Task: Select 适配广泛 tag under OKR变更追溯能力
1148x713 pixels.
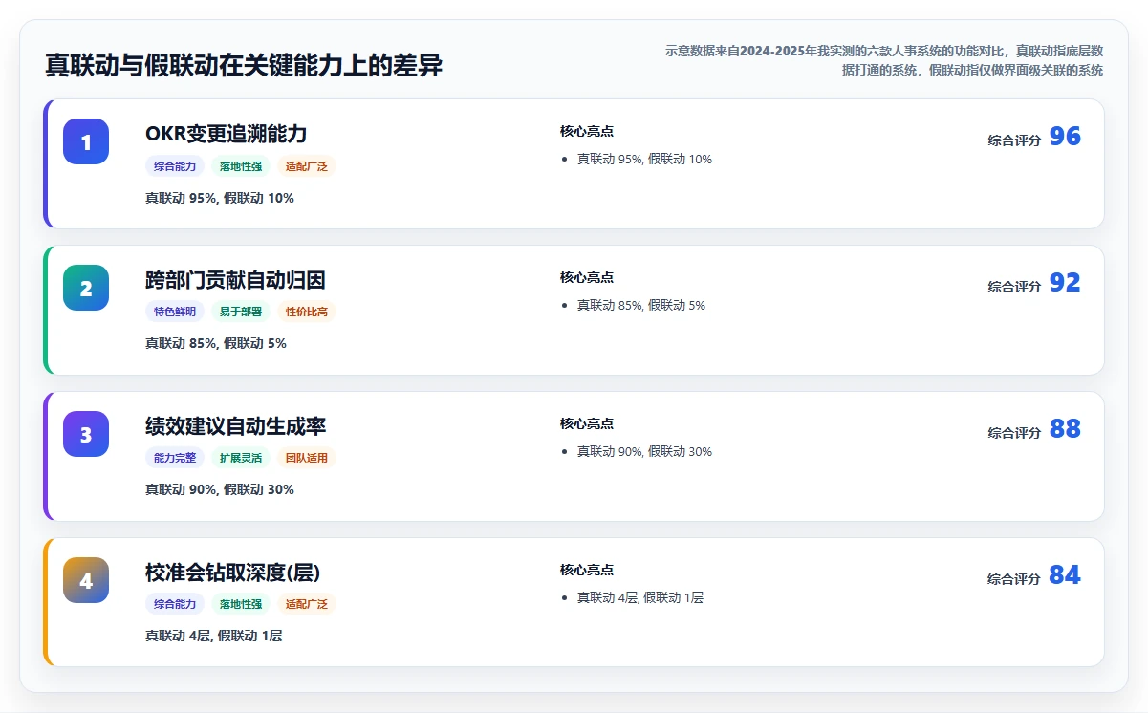Action: coord(307,166)
